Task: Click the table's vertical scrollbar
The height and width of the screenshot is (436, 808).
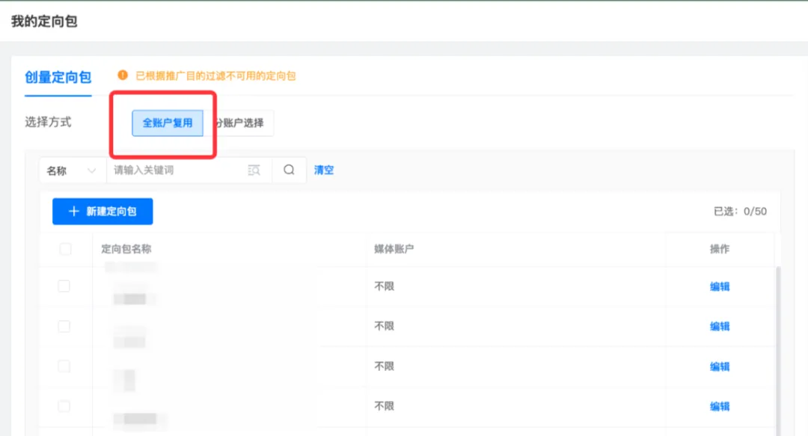Action: 778,351
